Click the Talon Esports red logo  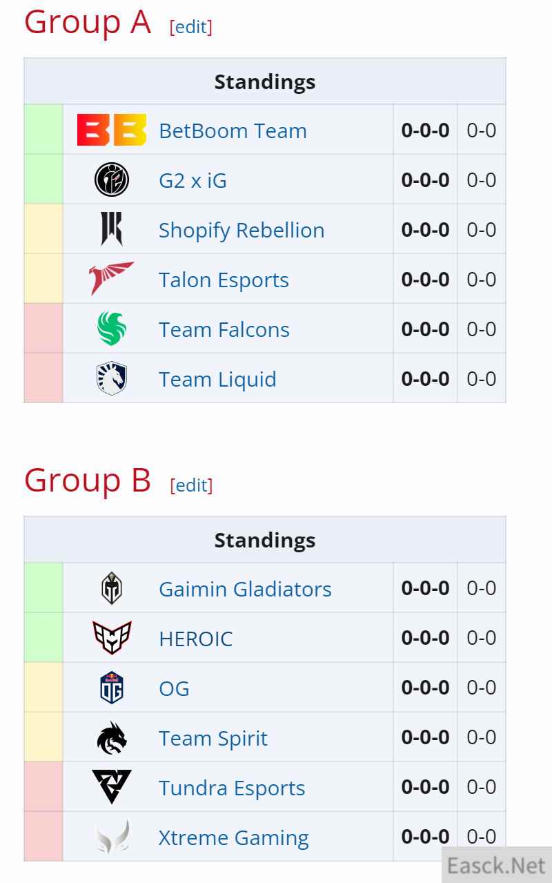click(112, 279)
